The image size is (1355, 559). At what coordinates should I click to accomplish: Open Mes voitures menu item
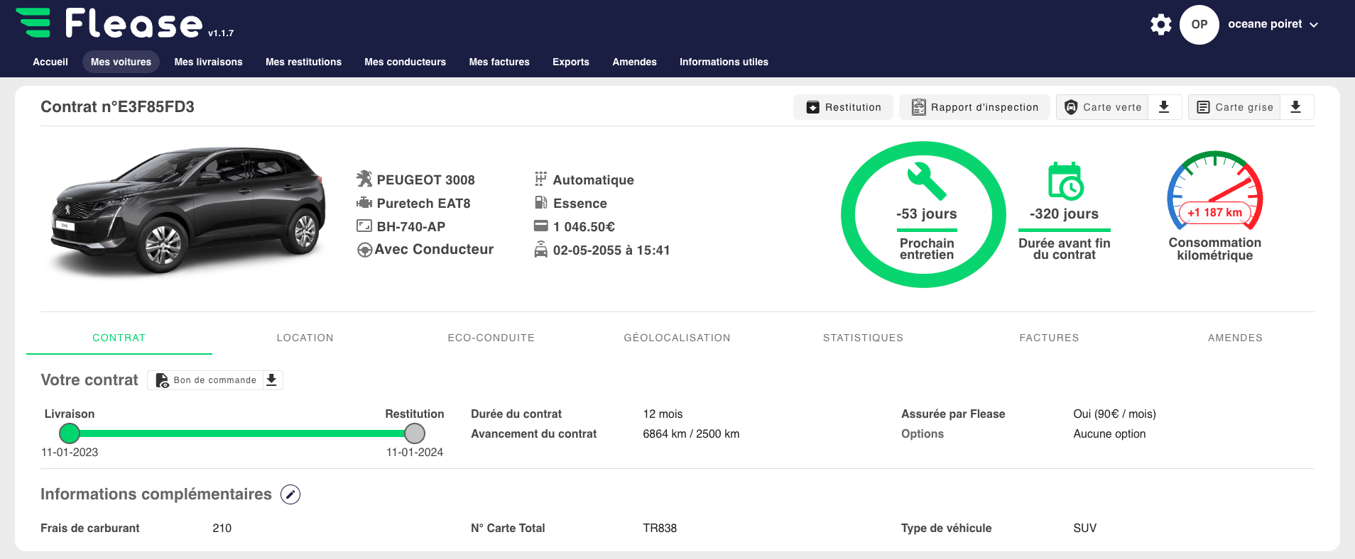click(121, 62)
